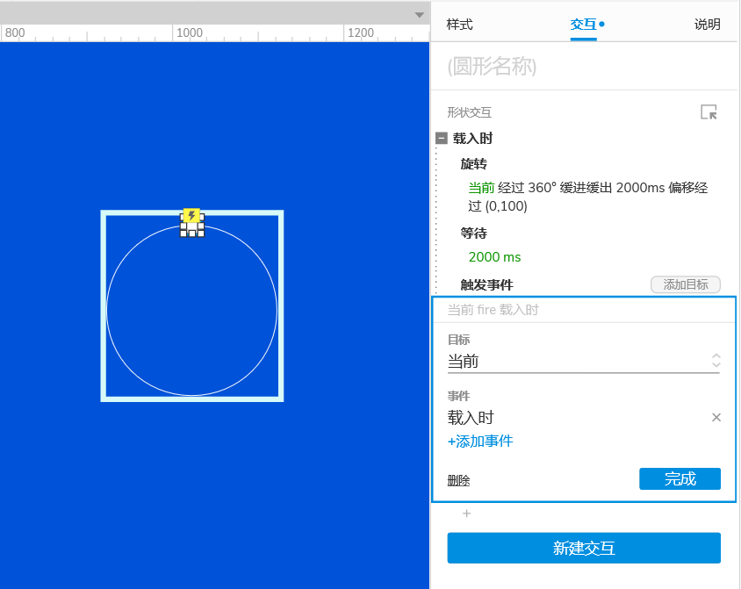This screenshot has height=589, width=741.
Task: Select the large white circle outline on canvas
Action: (192, 311)
